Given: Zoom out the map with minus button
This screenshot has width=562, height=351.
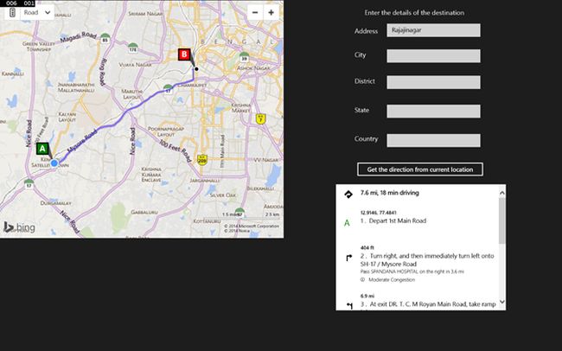Looking at the screenshot, I should pyautogui.click(x=255, y=13).
